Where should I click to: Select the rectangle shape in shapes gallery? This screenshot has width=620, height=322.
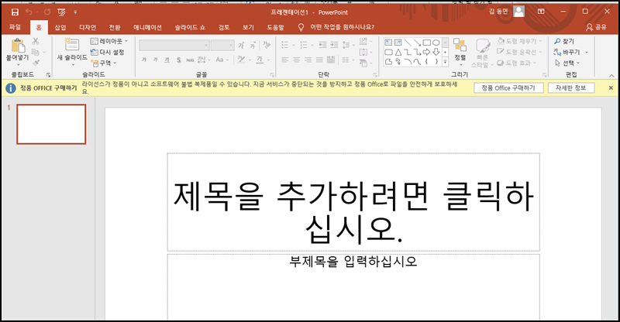(x=427, y=43)
